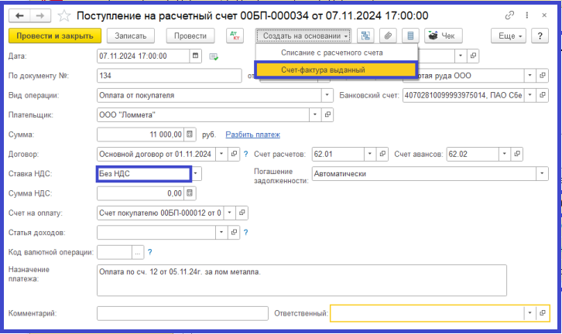Image resolution: width=562 pixels, height=334 pixels.
Task: Click the back navigation arrow
Action: [19, 15]
